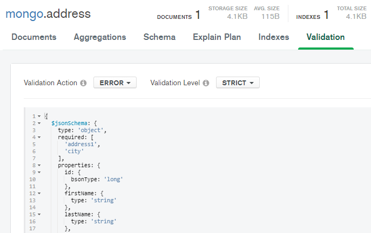Select the Validation tab
This screenshot has height=233, width=371.
[x=326, y=37]
